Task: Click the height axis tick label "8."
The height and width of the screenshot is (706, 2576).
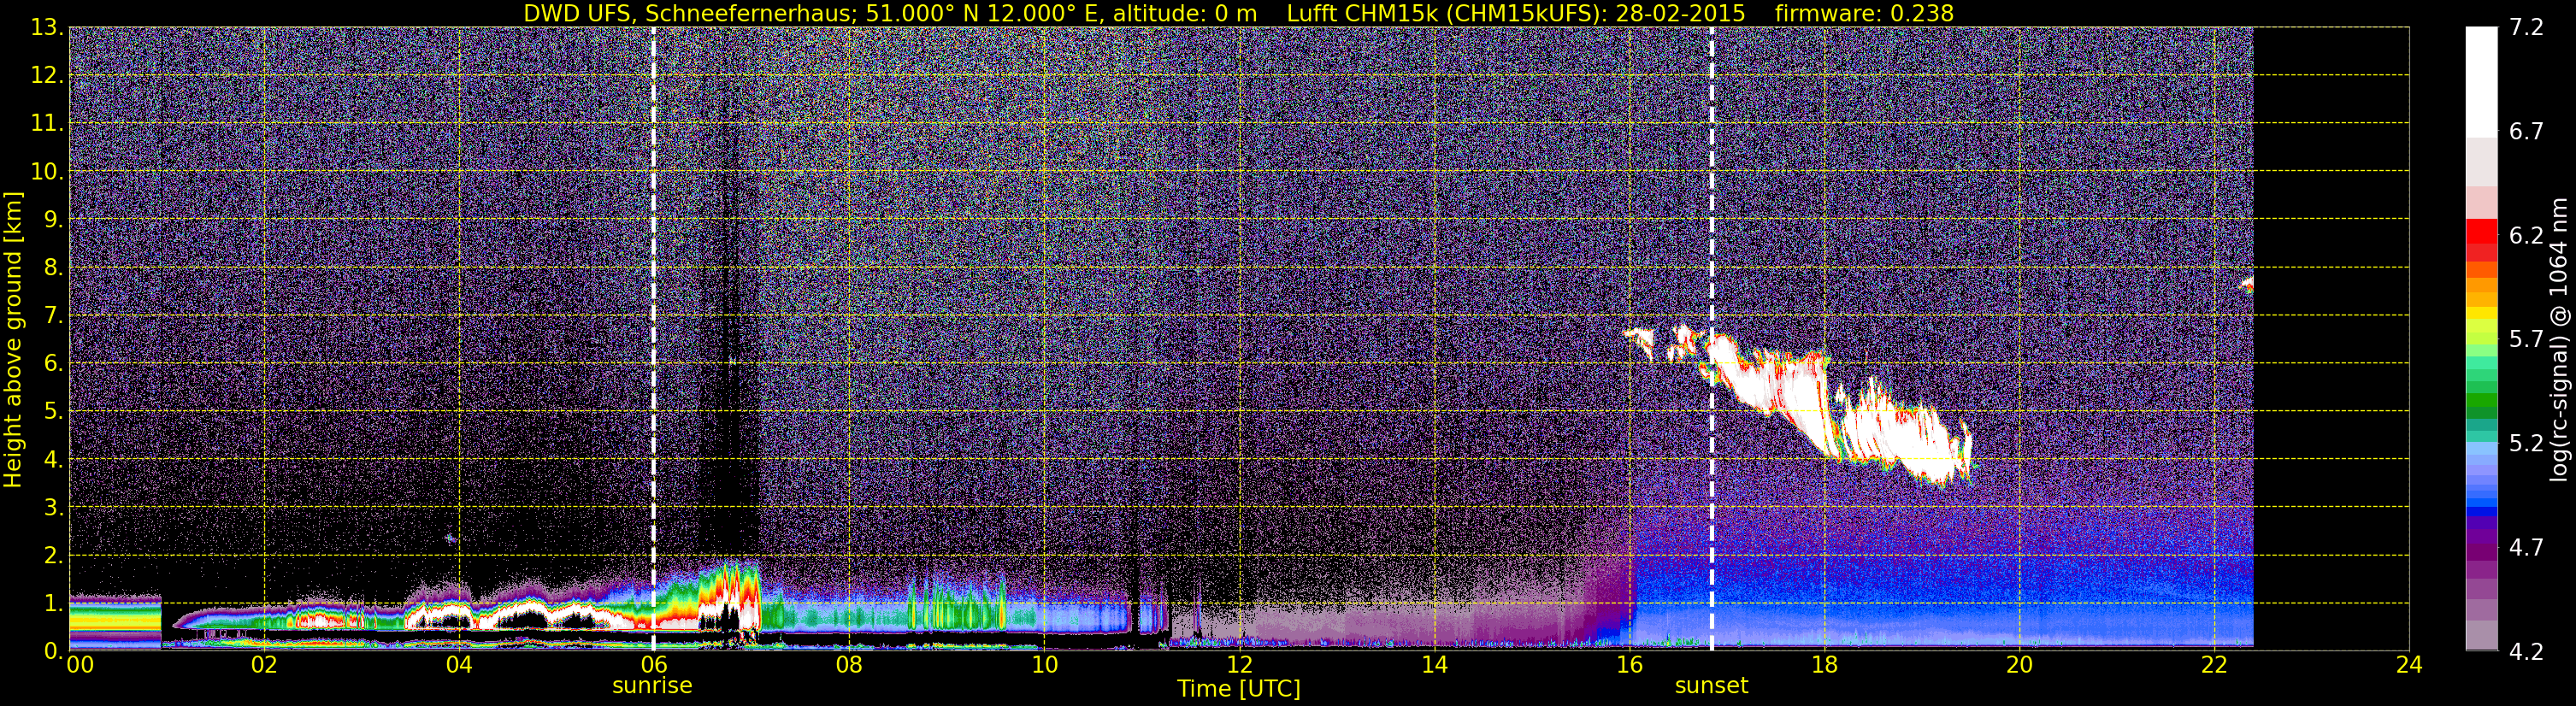Action: (x=53, y=267)
